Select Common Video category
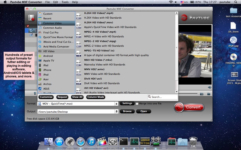Viewport: 241px width, 150px height. 56,23
